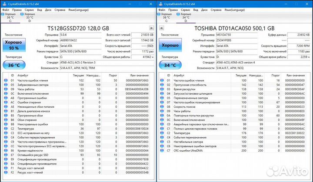Click status icon of ECC-исправления на лету row

(6, 133)
